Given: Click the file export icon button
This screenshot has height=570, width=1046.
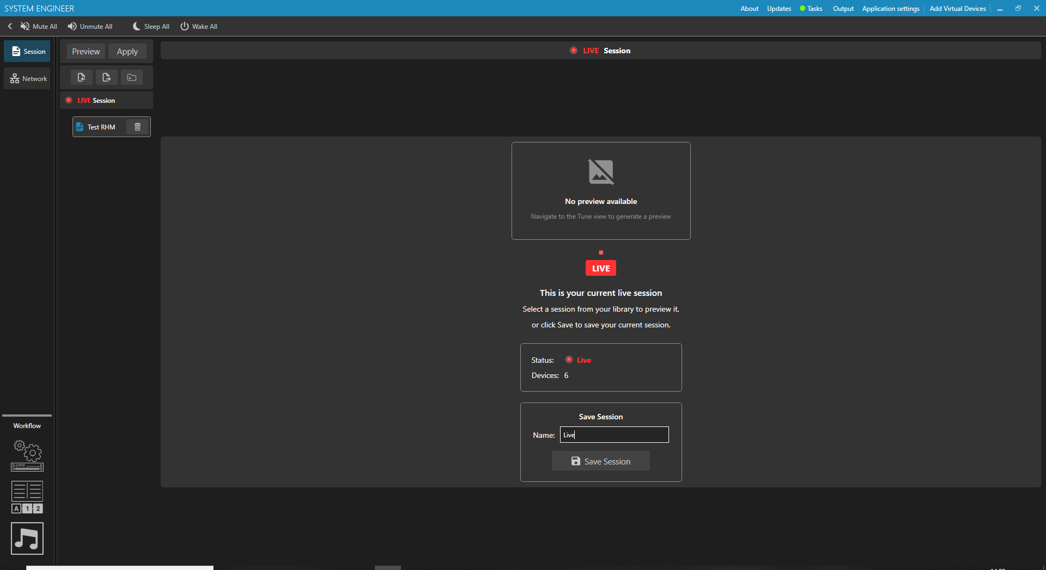Looking at the screenshot, I should click(107, 77).
